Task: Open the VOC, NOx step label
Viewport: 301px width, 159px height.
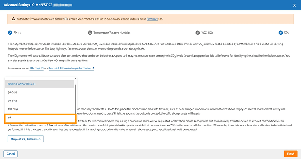Action: [x=207, y=33]
